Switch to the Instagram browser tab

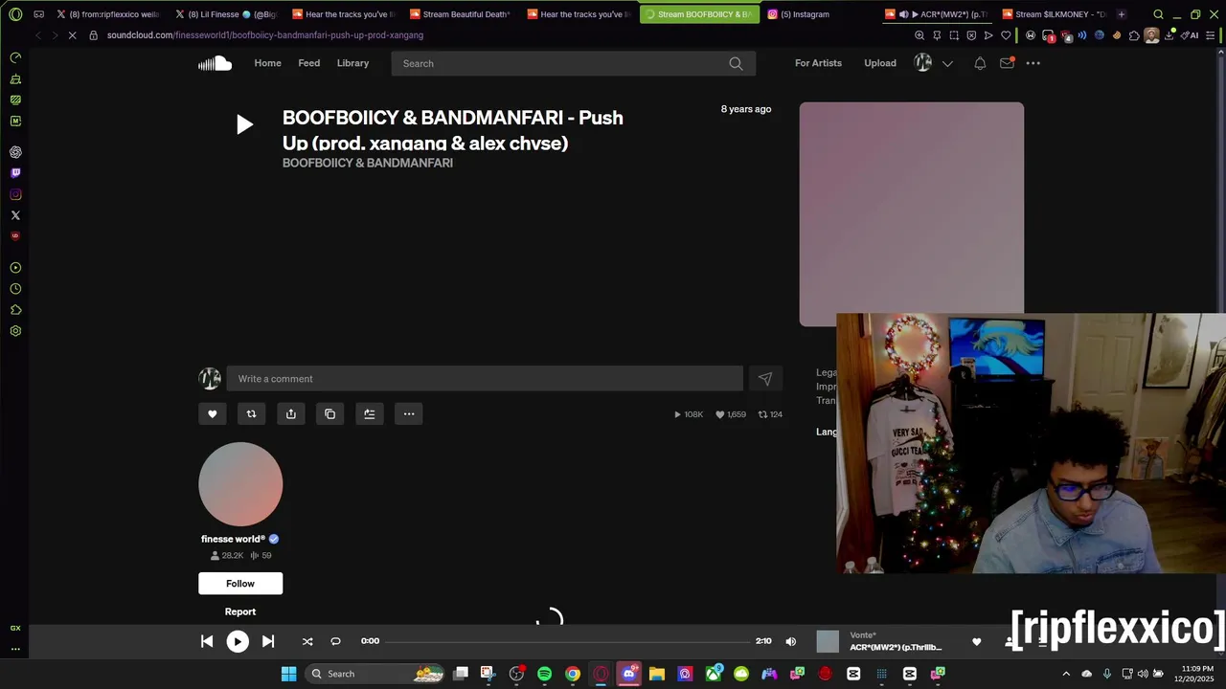805,14
